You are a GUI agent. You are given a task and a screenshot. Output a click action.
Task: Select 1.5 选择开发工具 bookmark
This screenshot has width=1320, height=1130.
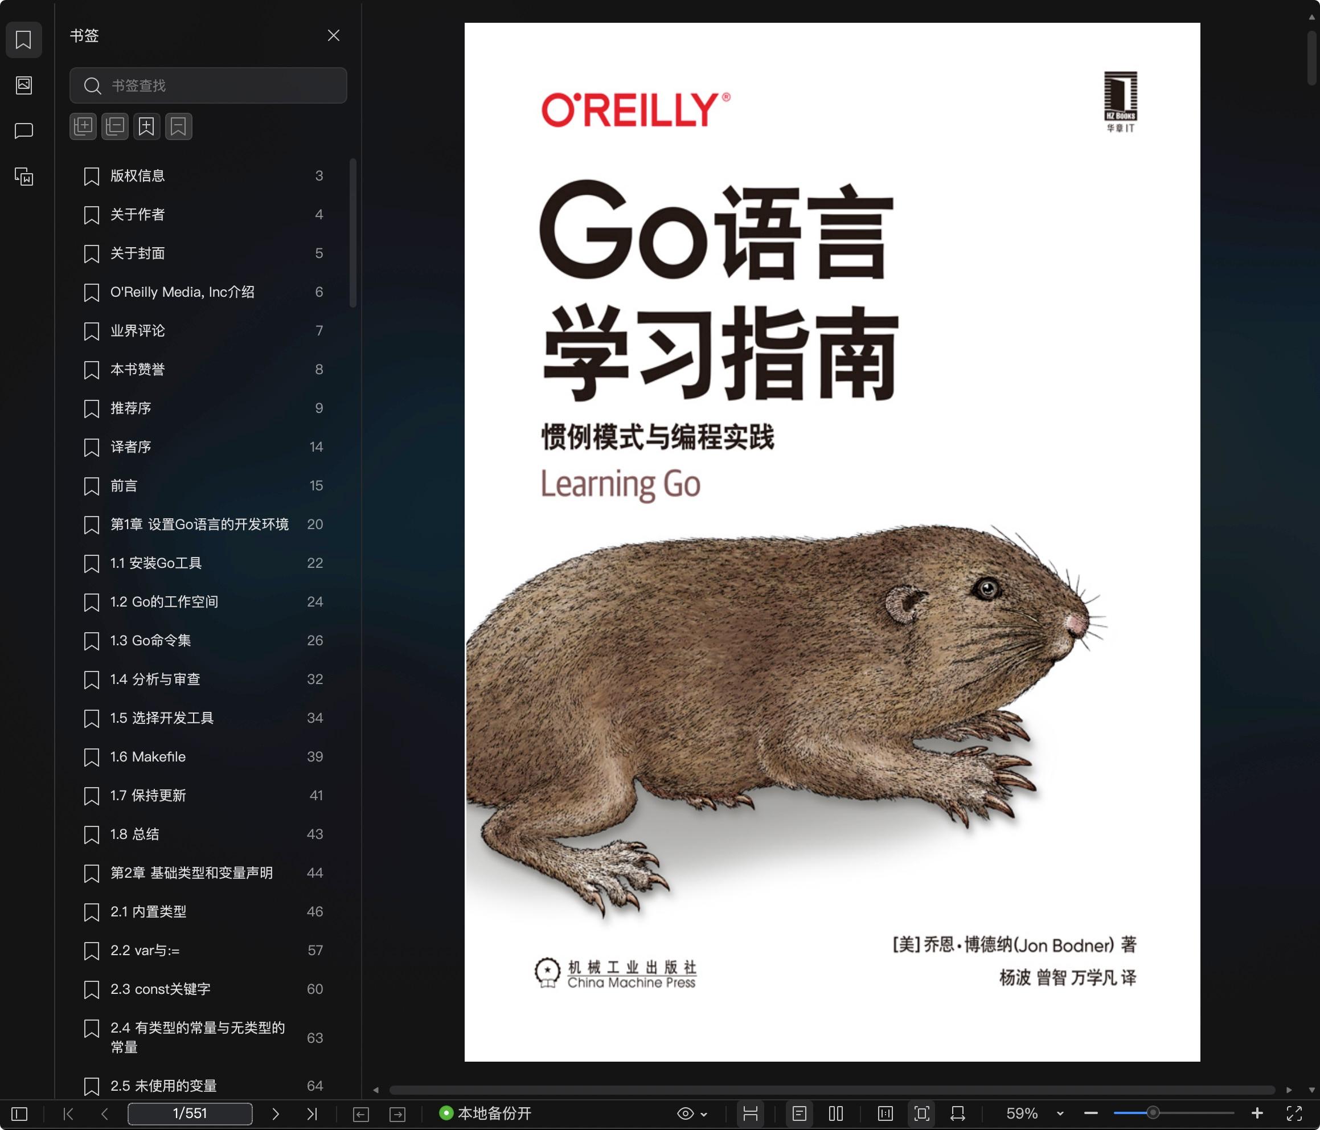204,718
